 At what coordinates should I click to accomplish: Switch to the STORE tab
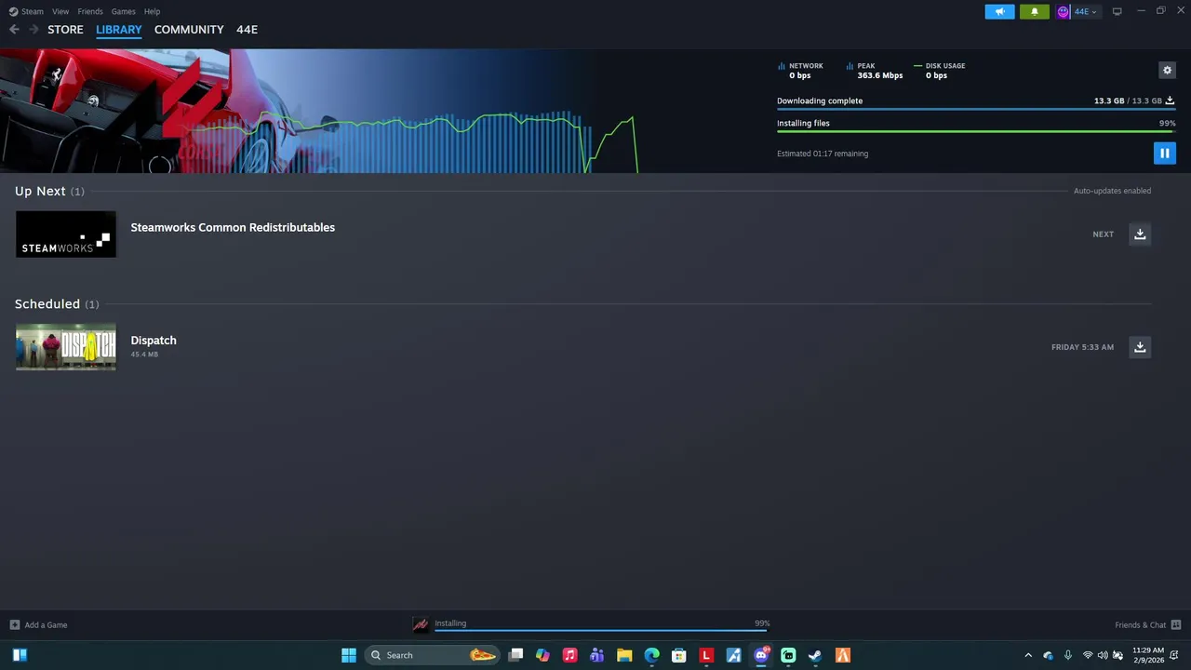pyautogui.click(x=65, y=30)
